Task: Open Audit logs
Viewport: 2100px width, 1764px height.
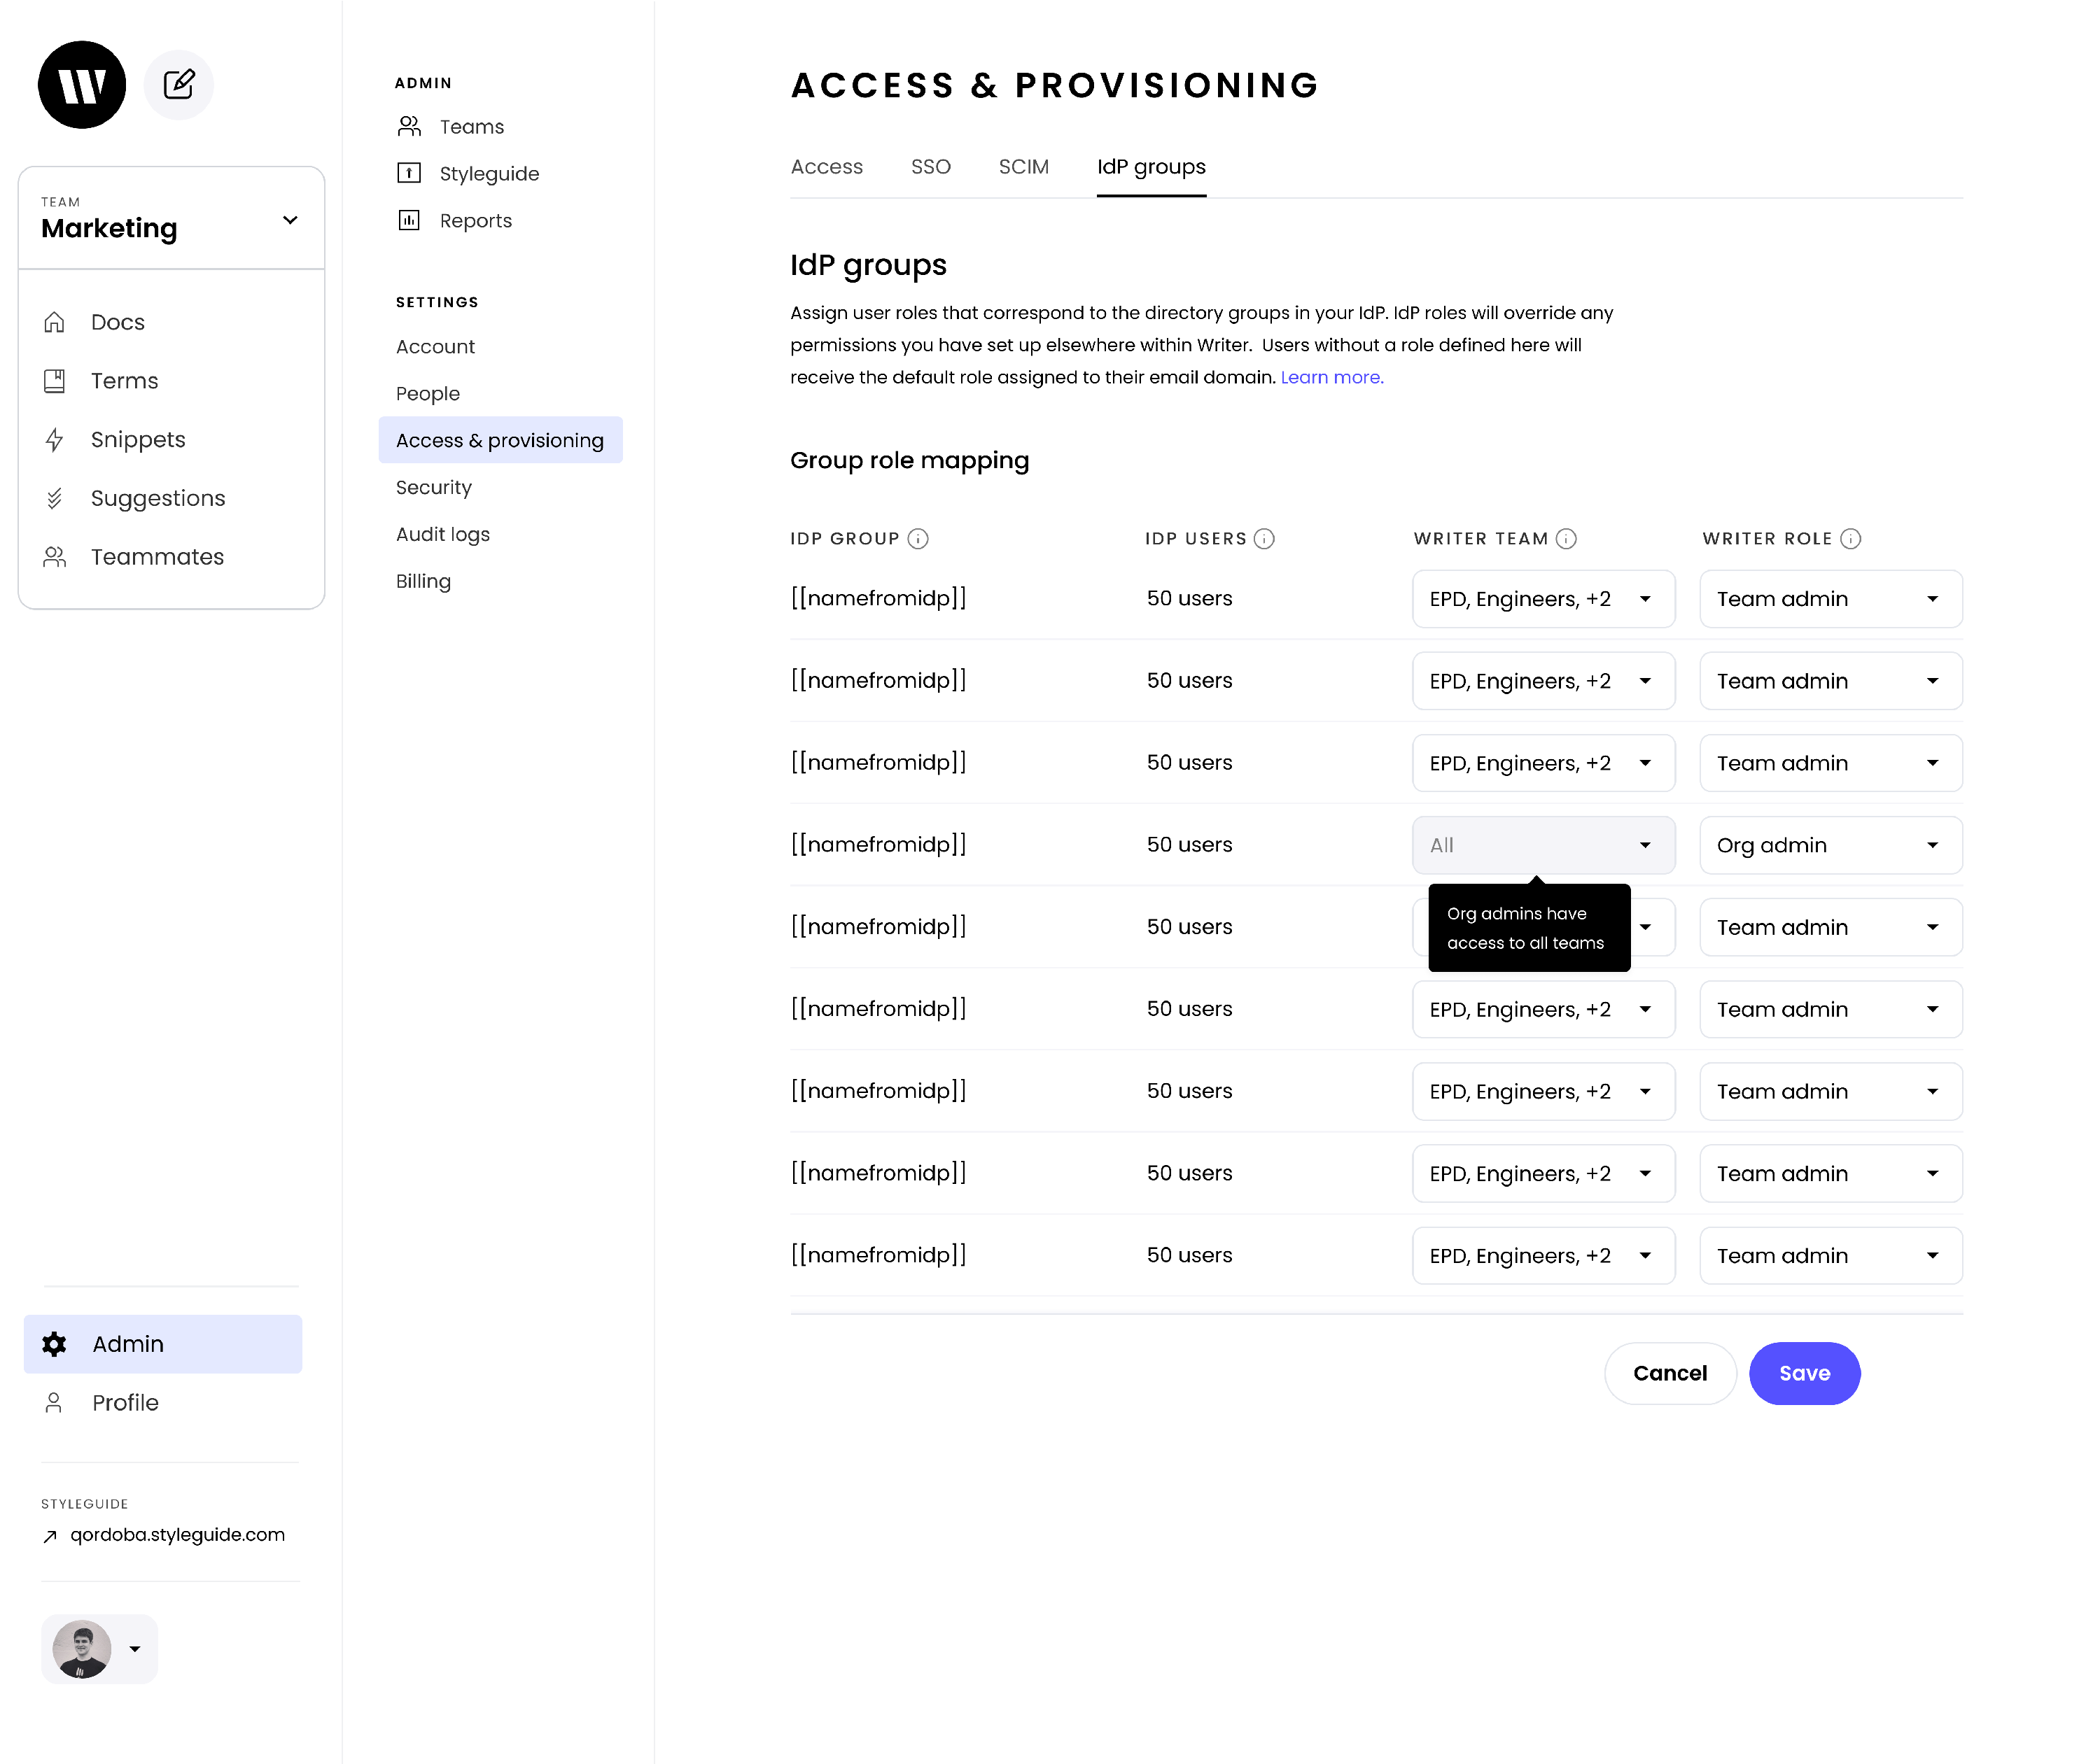Action: pos(443,534)
